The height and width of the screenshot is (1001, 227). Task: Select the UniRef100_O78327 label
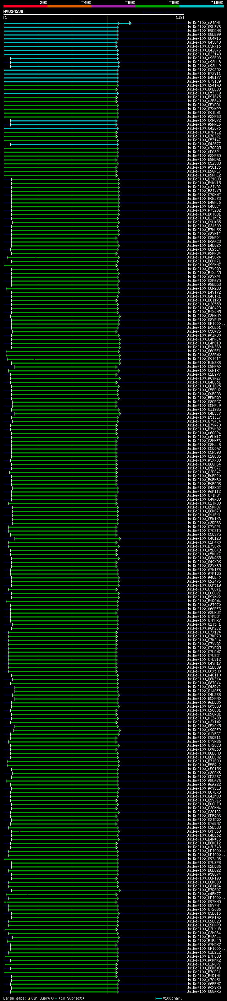[204, 136]
